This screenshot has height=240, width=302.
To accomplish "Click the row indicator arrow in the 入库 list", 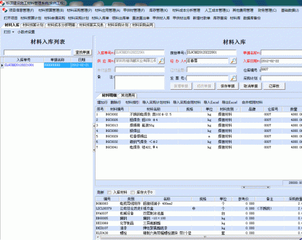I will [2, 65].
